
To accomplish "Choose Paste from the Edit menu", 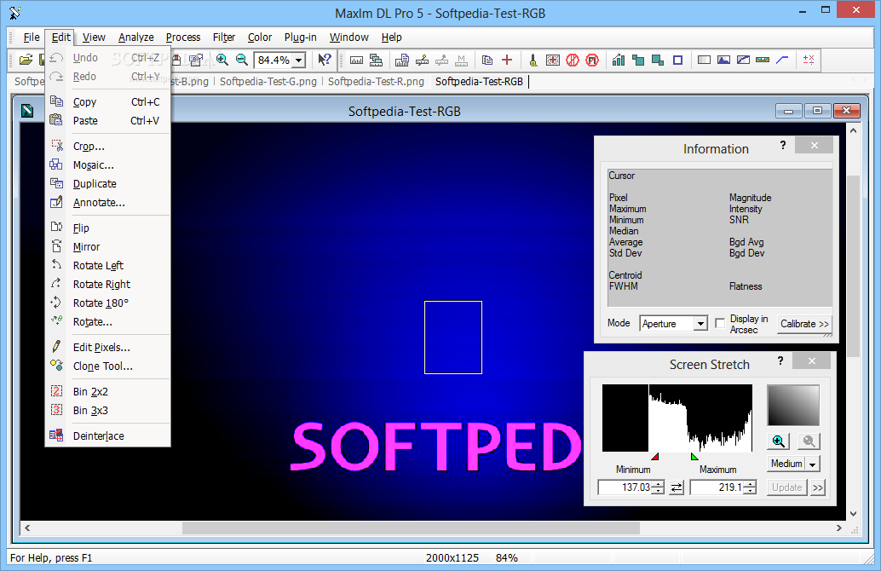I will click(107, 120).
